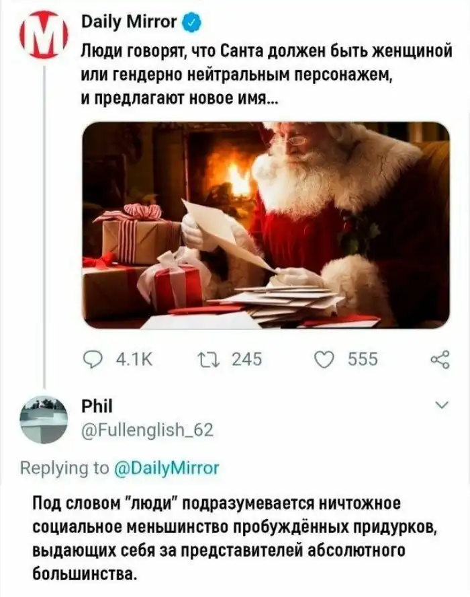Open the Daily Mirror tweet text
Viewport: 470px width, 597px height.
(267, 75)
